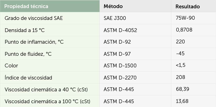Select the '13,68' result at 100 °C
This screenshot has height=107, width=216.
point(182,101)
